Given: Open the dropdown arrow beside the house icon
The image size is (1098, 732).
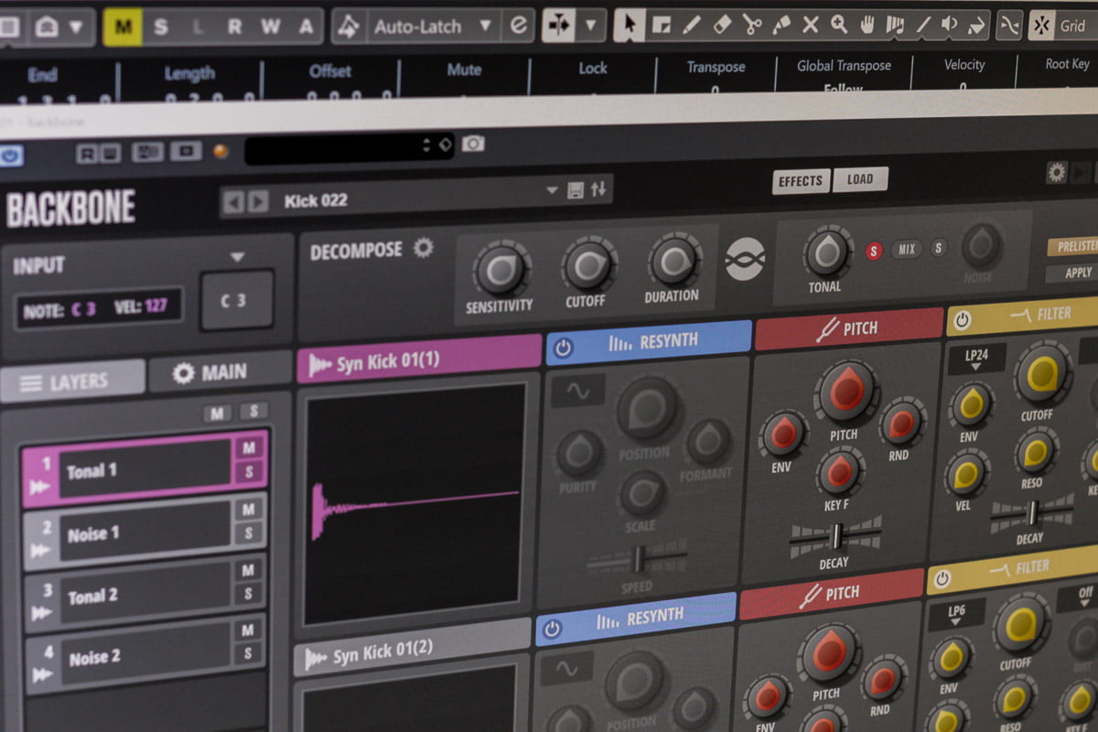Looking at the screenshot, I should tap(76, 27).
